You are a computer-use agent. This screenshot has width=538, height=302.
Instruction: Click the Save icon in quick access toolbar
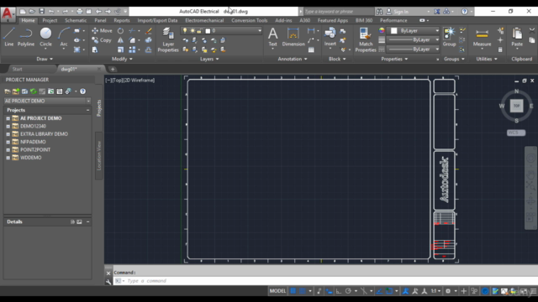coord(41,11)
